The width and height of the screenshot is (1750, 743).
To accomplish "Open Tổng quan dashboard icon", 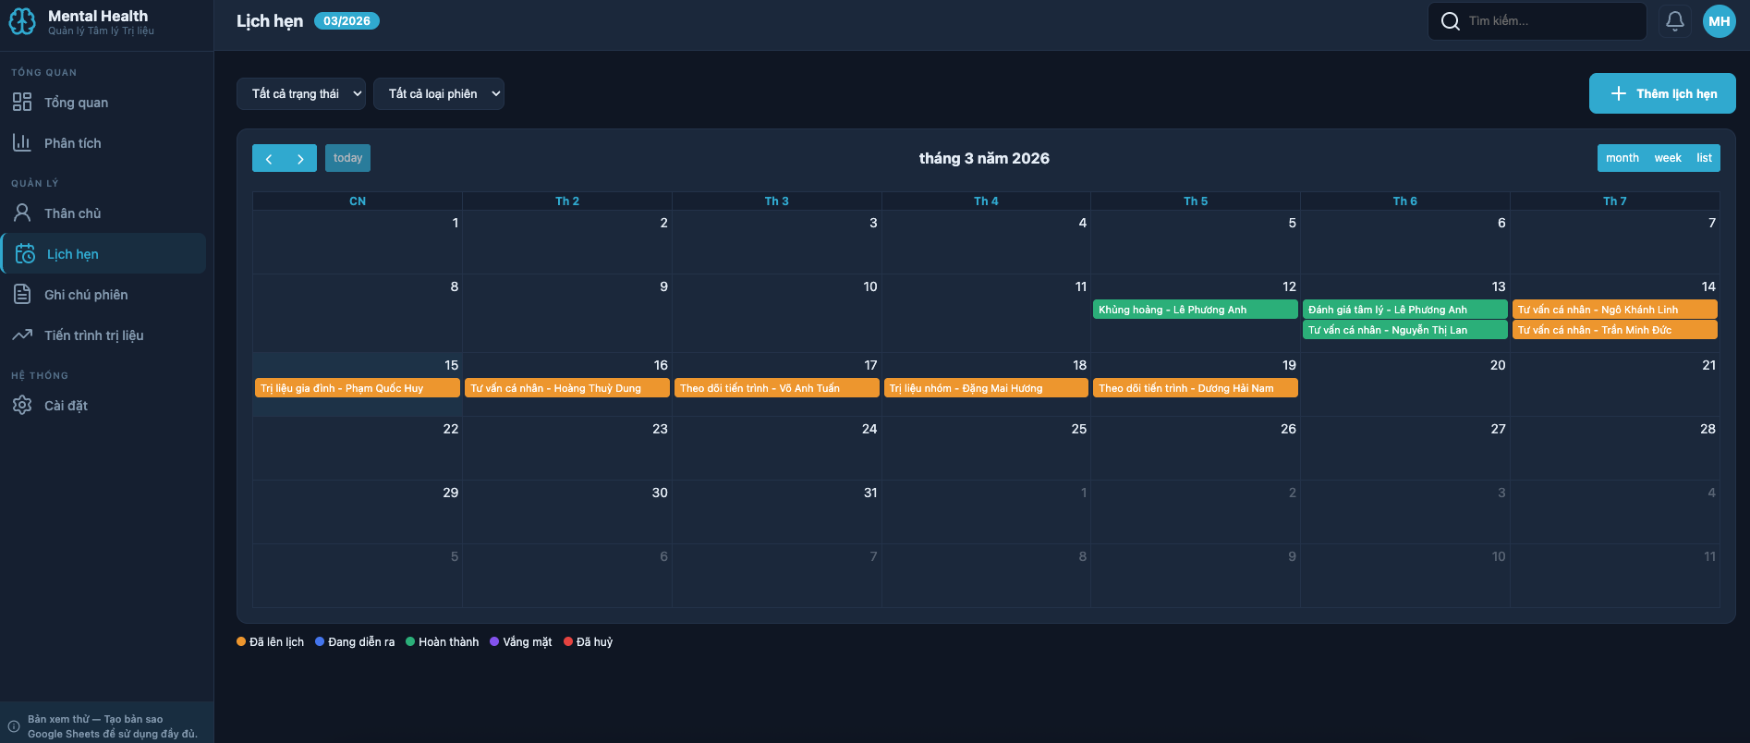I will pos(22,102).
